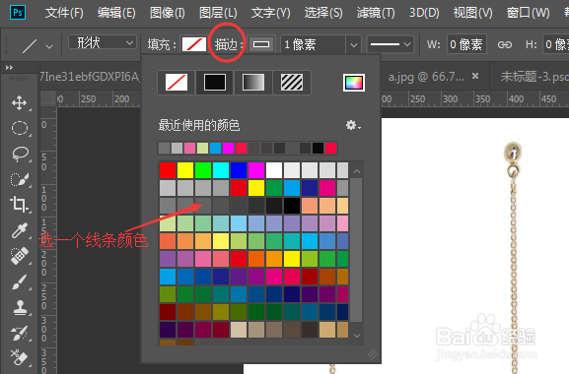Pick the blue swatch in first row
Viewport: 569px width, 374px height.
(x=239, y=170)
